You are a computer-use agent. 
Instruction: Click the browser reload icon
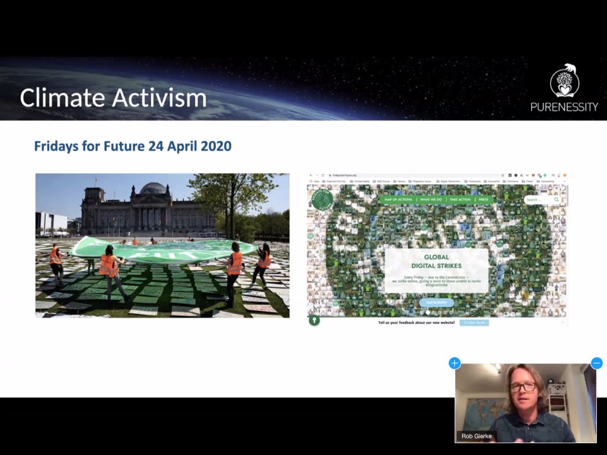323,175
